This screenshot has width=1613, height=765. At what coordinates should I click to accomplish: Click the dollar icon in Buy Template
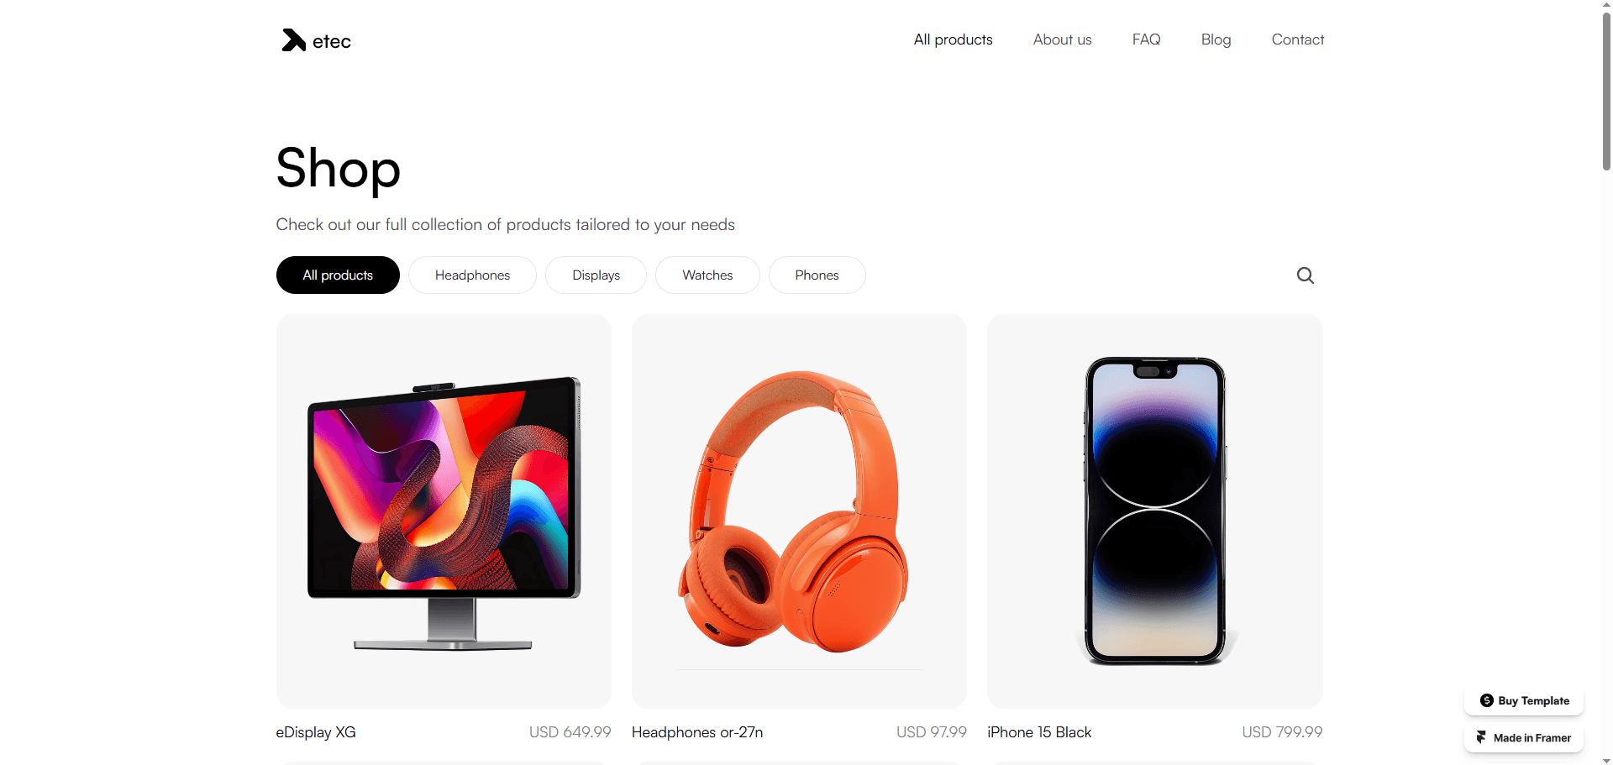coord(1486,700)
